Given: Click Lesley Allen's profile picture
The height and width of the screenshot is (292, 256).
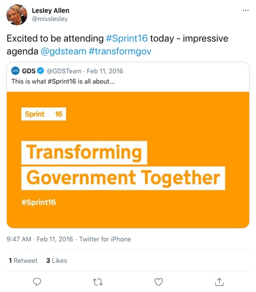Looking at the screenshot, I should [17, 15].
